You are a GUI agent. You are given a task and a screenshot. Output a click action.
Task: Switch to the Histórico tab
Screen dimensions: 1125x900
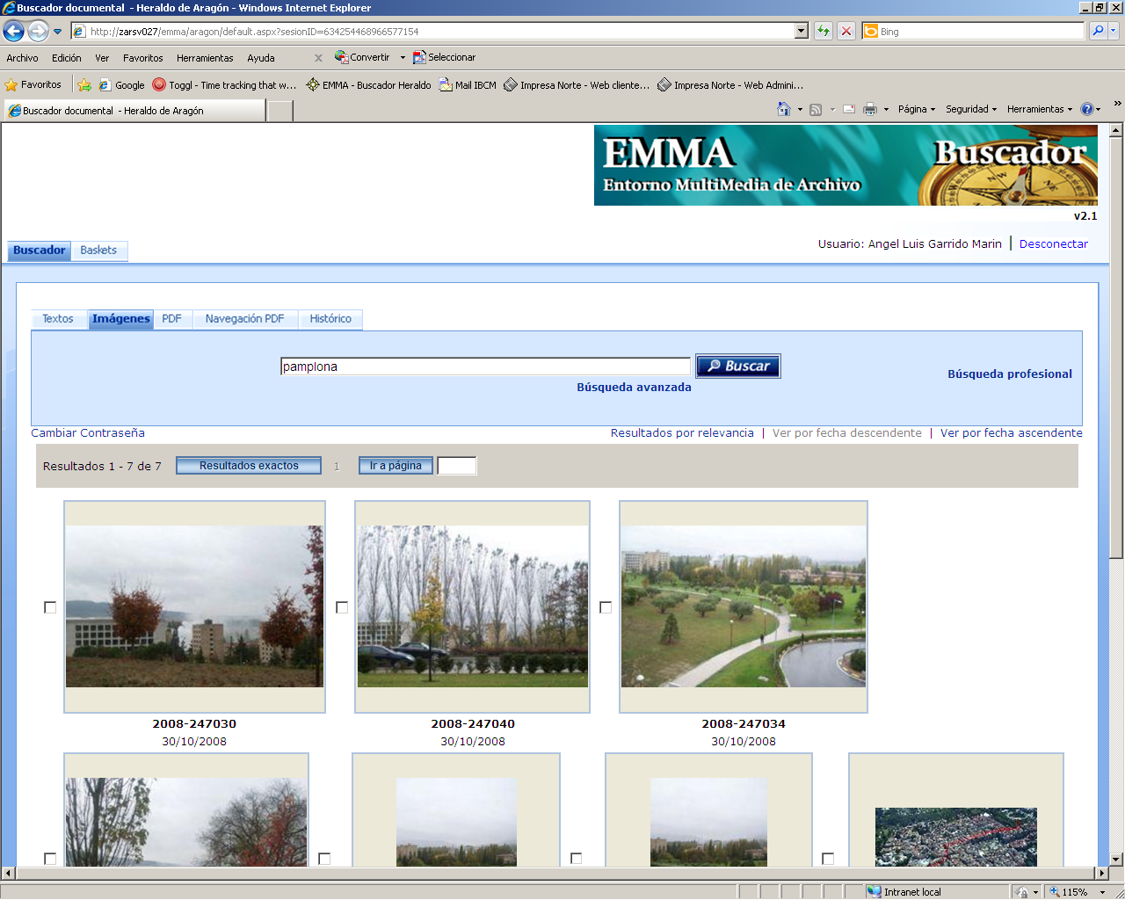pos(330,319)
